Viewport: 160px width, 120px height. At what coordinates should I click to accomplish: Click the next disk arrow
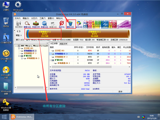click(20, 31)
